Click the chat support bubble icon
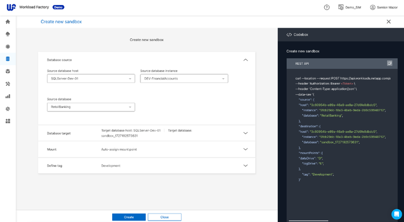 coord(396,213)
